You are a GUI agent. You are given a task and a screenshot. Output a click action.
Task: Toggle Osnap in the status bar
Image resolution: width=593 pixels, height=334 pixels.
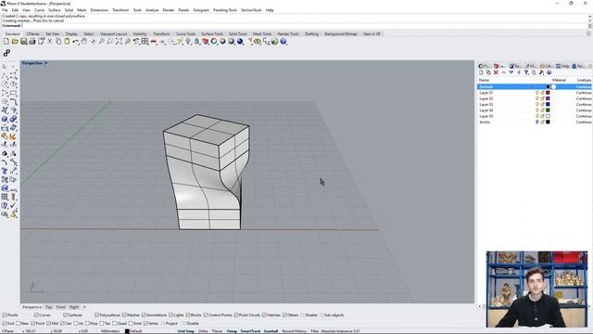(x=232, y=331)
